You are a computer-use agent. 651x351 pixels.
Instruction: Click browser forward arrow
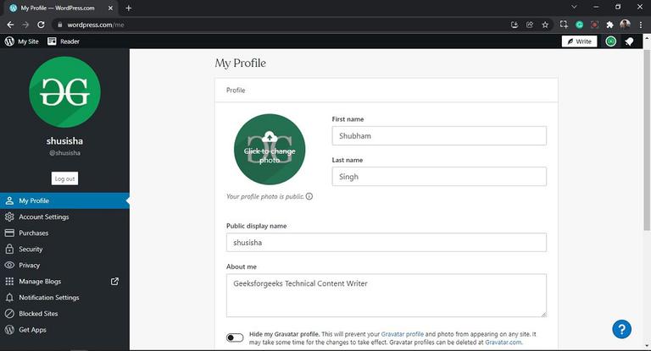[25, 25]
